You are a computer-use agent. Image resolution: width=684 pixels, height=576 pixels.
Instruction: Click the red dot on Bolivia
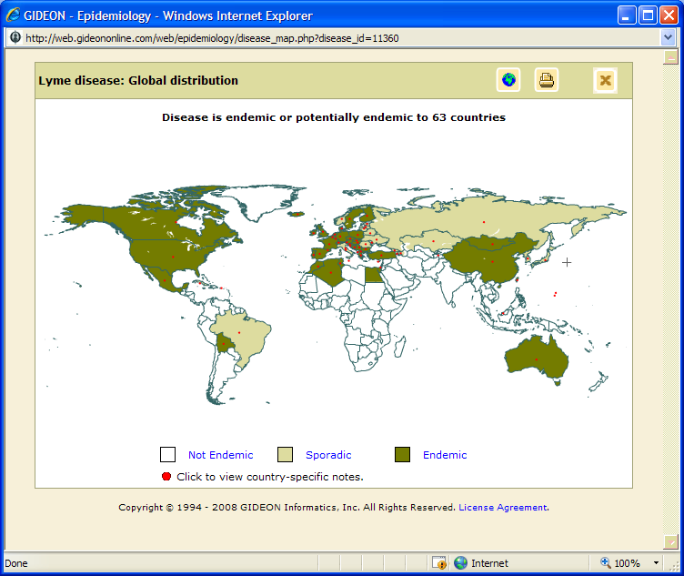(224, 344)
